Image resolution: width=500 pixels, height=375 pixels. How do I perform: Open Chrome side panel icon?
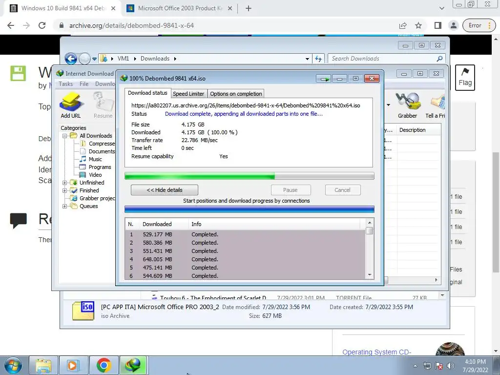coord(438,25)
